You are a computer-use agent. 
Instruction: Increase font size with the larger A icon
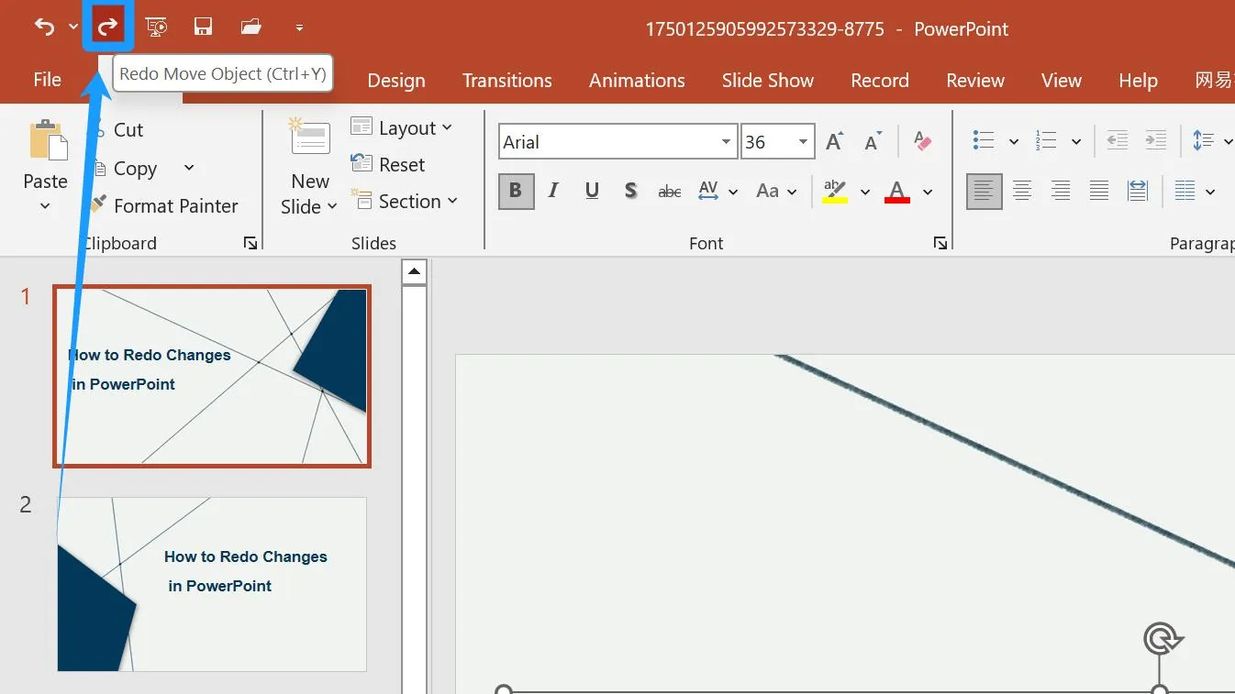pyautogui.click(x=834, y=141)
